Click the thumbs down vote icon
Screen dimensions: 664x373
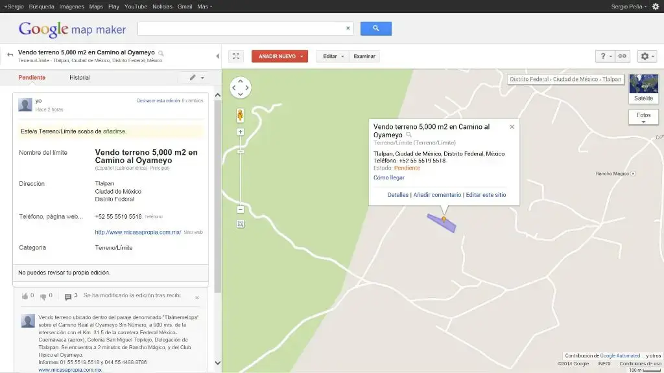43,297
